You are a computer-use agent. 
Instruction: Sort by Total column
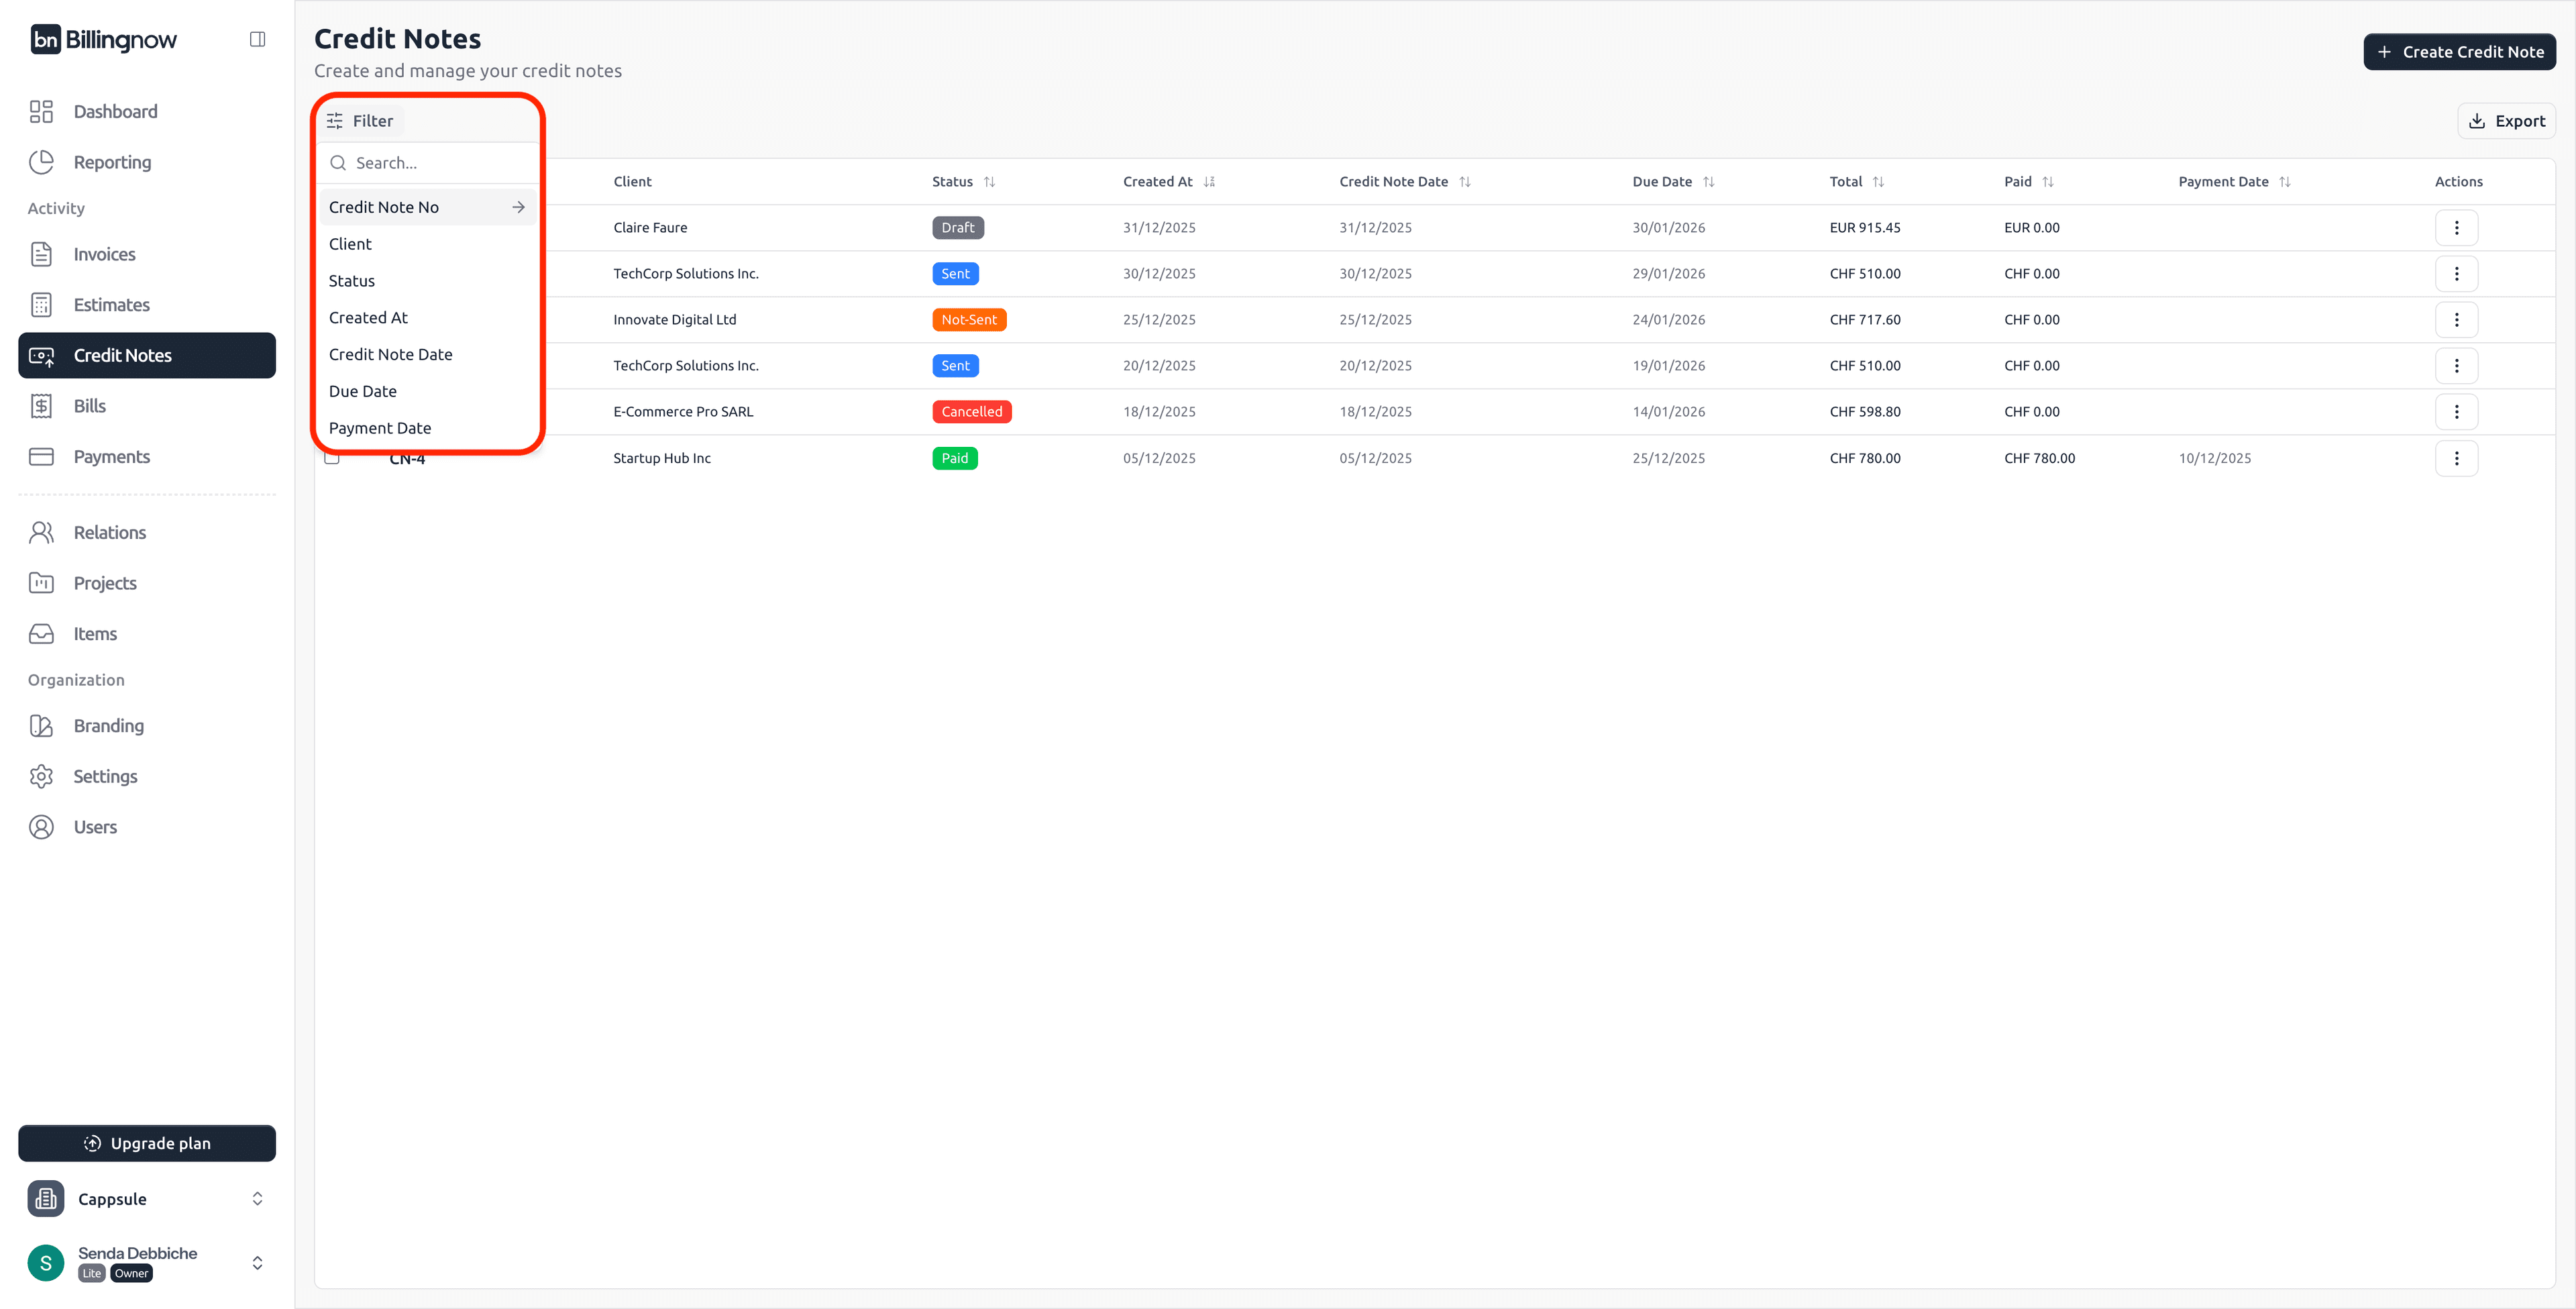pos(1877,182)
